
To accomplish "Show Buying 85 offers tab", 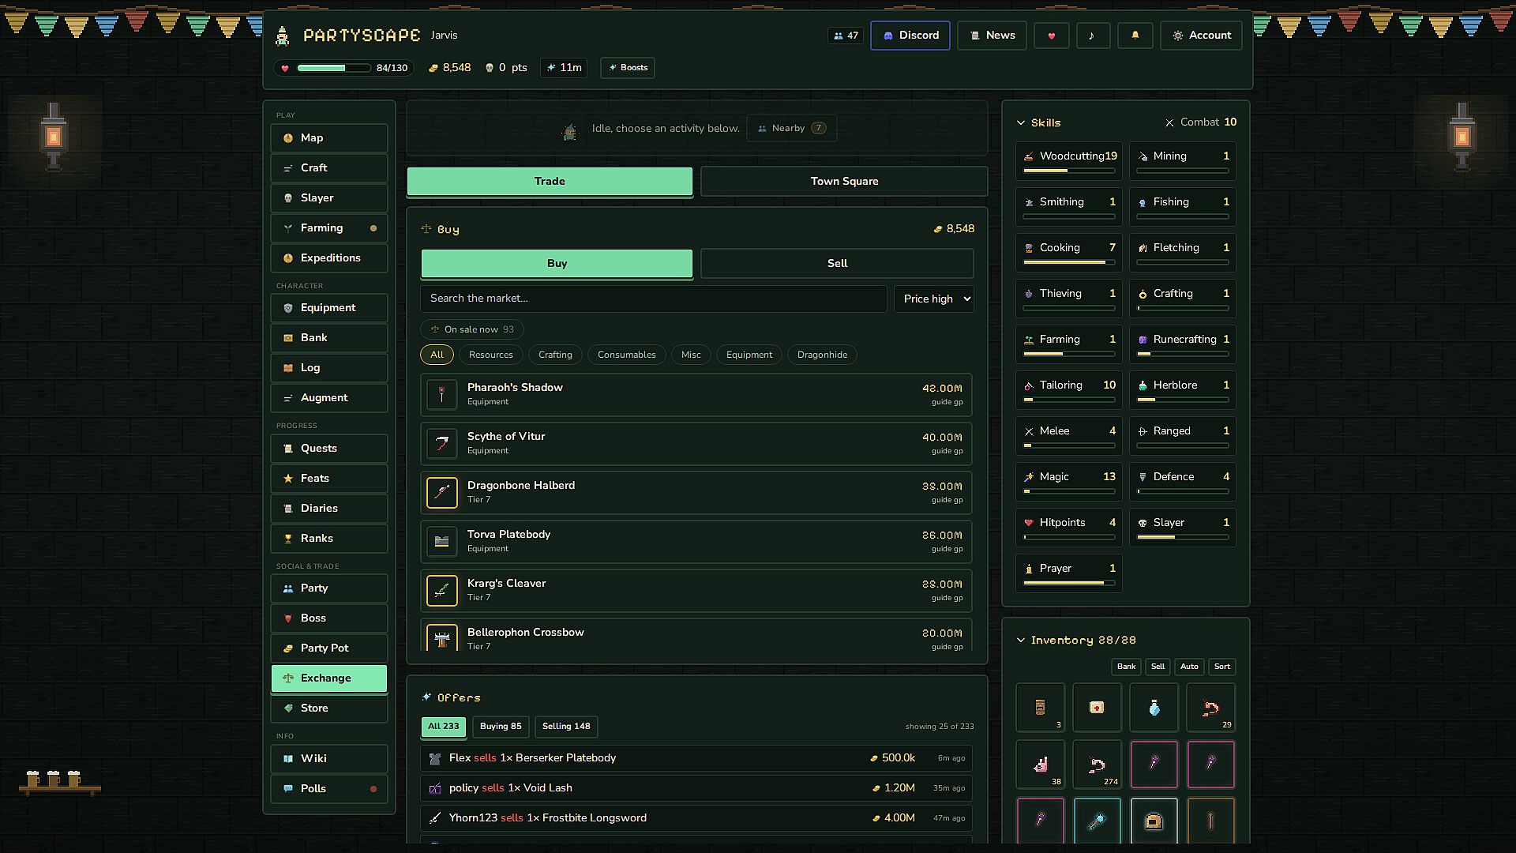I will click(501, 727).
